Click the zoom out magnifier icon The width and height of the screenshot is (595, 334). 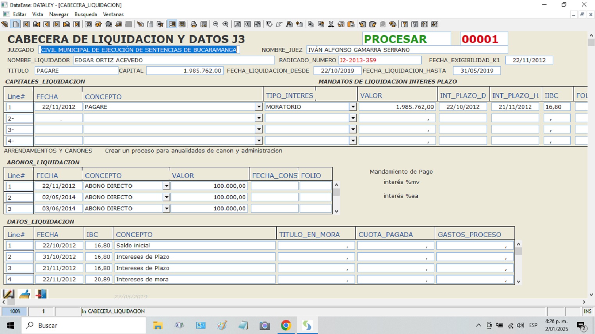215,24
